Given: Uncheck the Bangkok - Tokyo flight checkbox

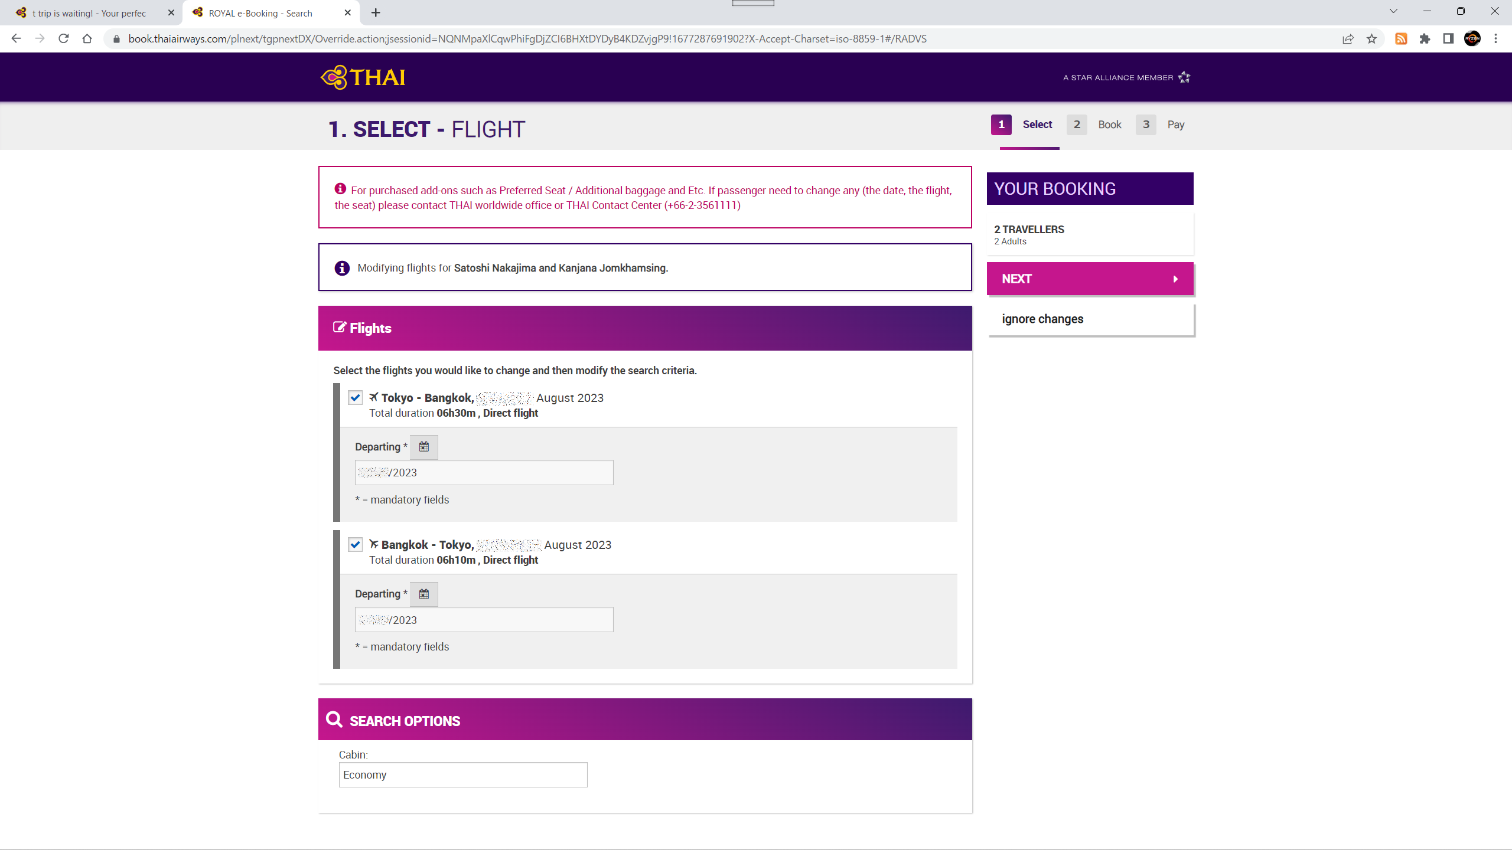Looking at the screenshot, I should coord(355,544).
